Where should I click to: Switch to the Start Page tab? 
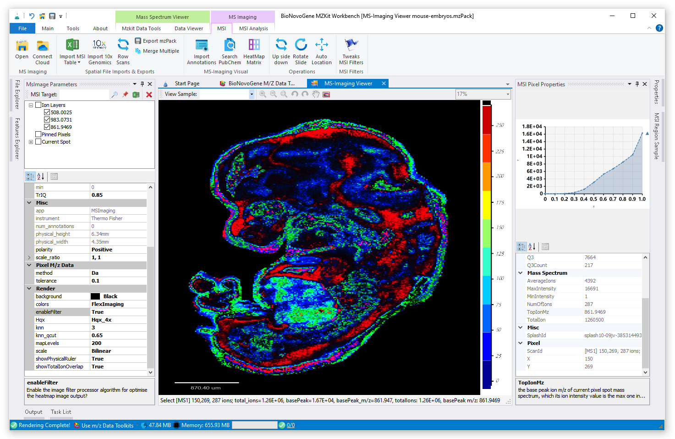(x=187, y=83)
